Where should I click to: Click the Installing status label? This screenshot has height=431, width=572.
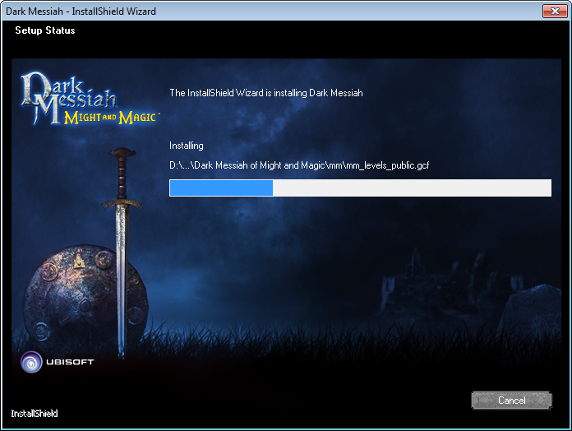pos(186,146)
